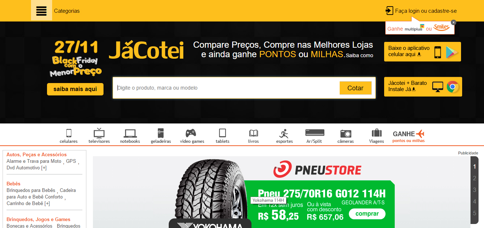Switch to banner slide 3
This screenshot has width=484, height=228.
pos(475,190)
